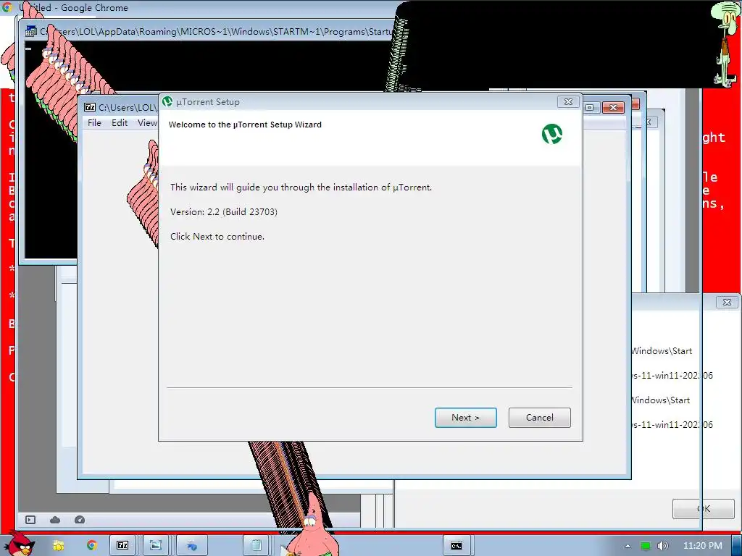Viewport: 742px width, 556px height.
Task: Click the Show desktop strip beside the clock
Action: point(737,546)
